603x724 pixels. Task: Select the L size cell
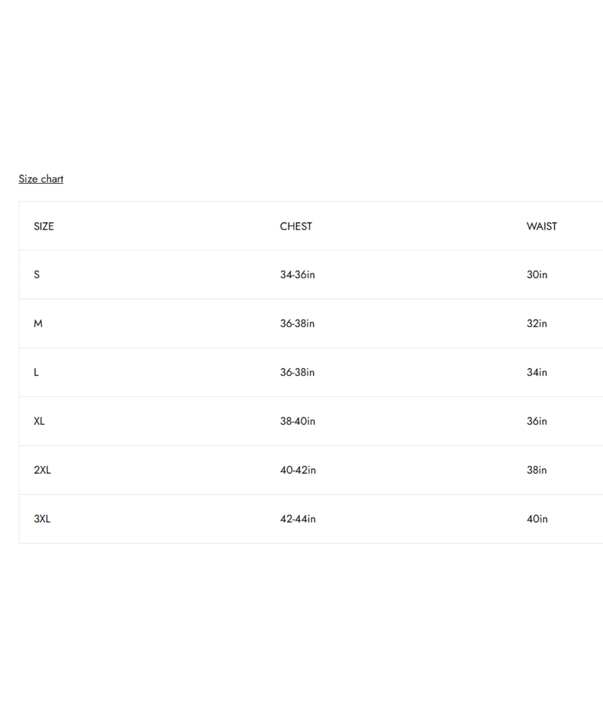click(x=36, y=372)
